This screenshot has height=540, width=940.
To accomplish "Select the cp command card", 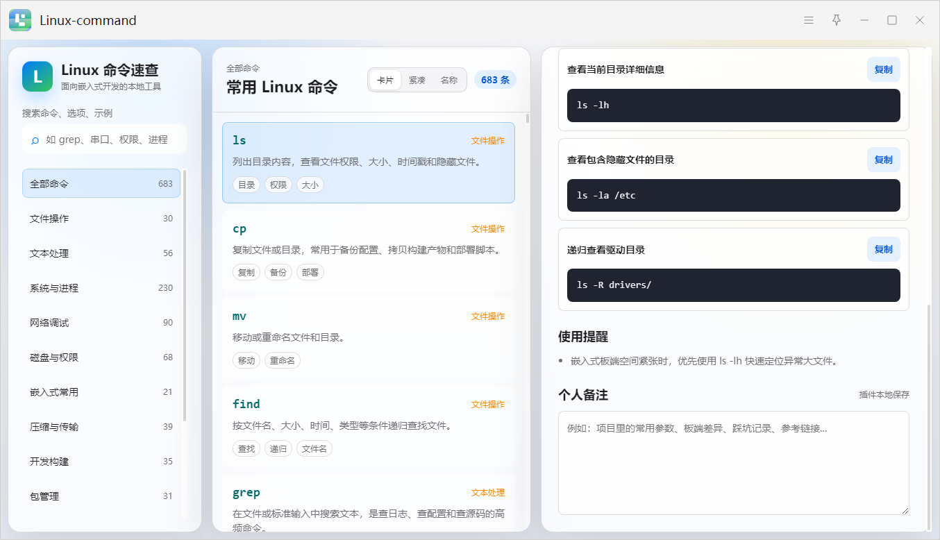I will coord(369,251).
